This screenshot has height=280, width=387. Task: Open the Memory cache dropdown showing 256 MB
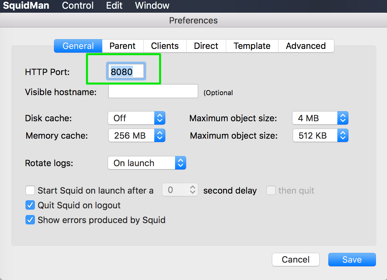tap(137, 136)
